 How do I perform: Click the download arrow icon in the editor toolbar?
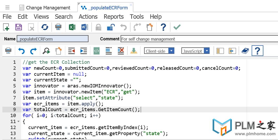pyautogui.click(x=134, y=51)
